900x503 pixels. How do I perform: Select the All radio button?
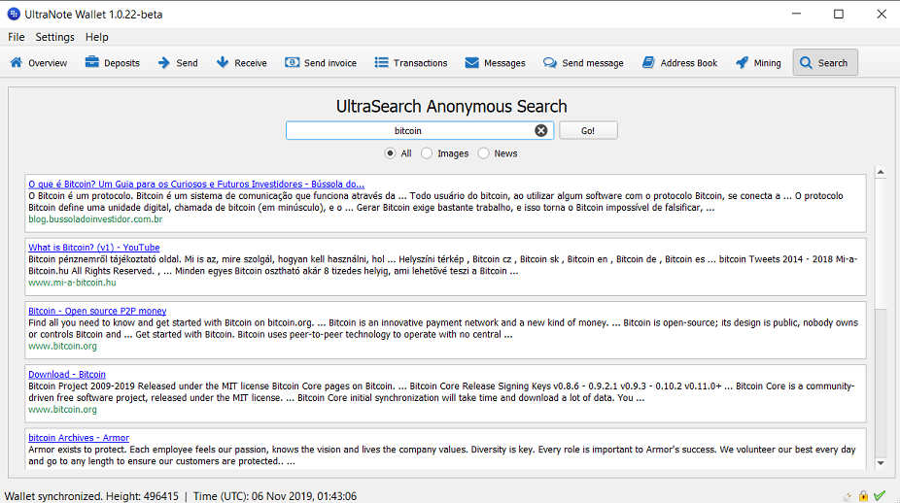[x=391, y=153]
